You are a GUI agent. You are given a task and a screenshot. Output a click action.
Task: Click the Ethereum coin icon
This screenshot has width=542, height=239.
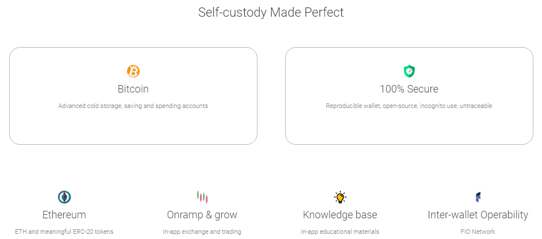[x=64, y=197]
